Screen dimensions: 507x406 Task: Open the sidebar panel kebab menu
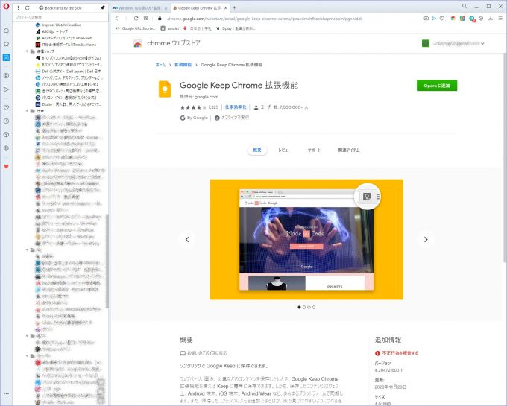(x=18, y=7)
